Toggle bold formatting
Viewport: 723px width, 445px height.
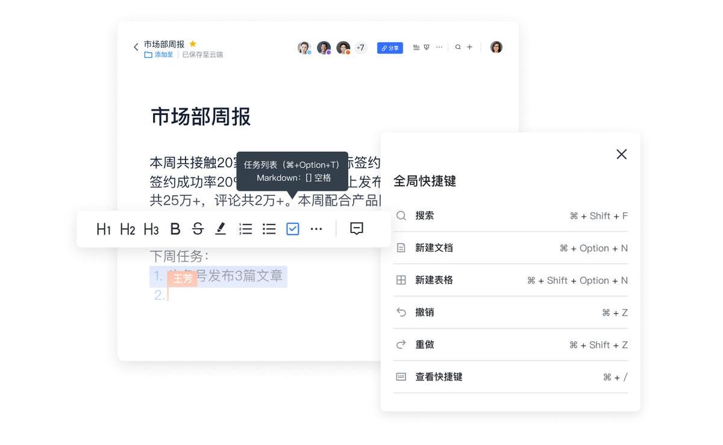175,229
